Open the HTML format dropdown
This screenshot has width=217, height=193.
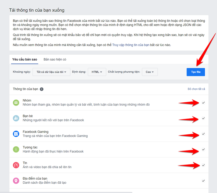click(x=97, y=72)
